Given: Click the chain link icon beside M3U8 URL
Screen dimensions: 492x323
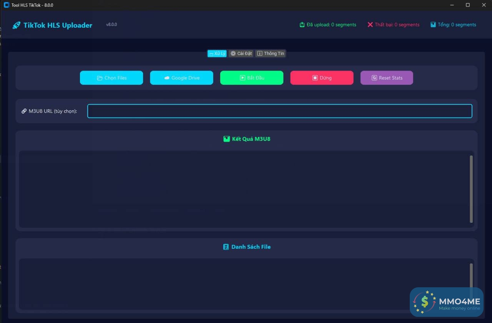Looking at the screenshot, I should 24,111.
